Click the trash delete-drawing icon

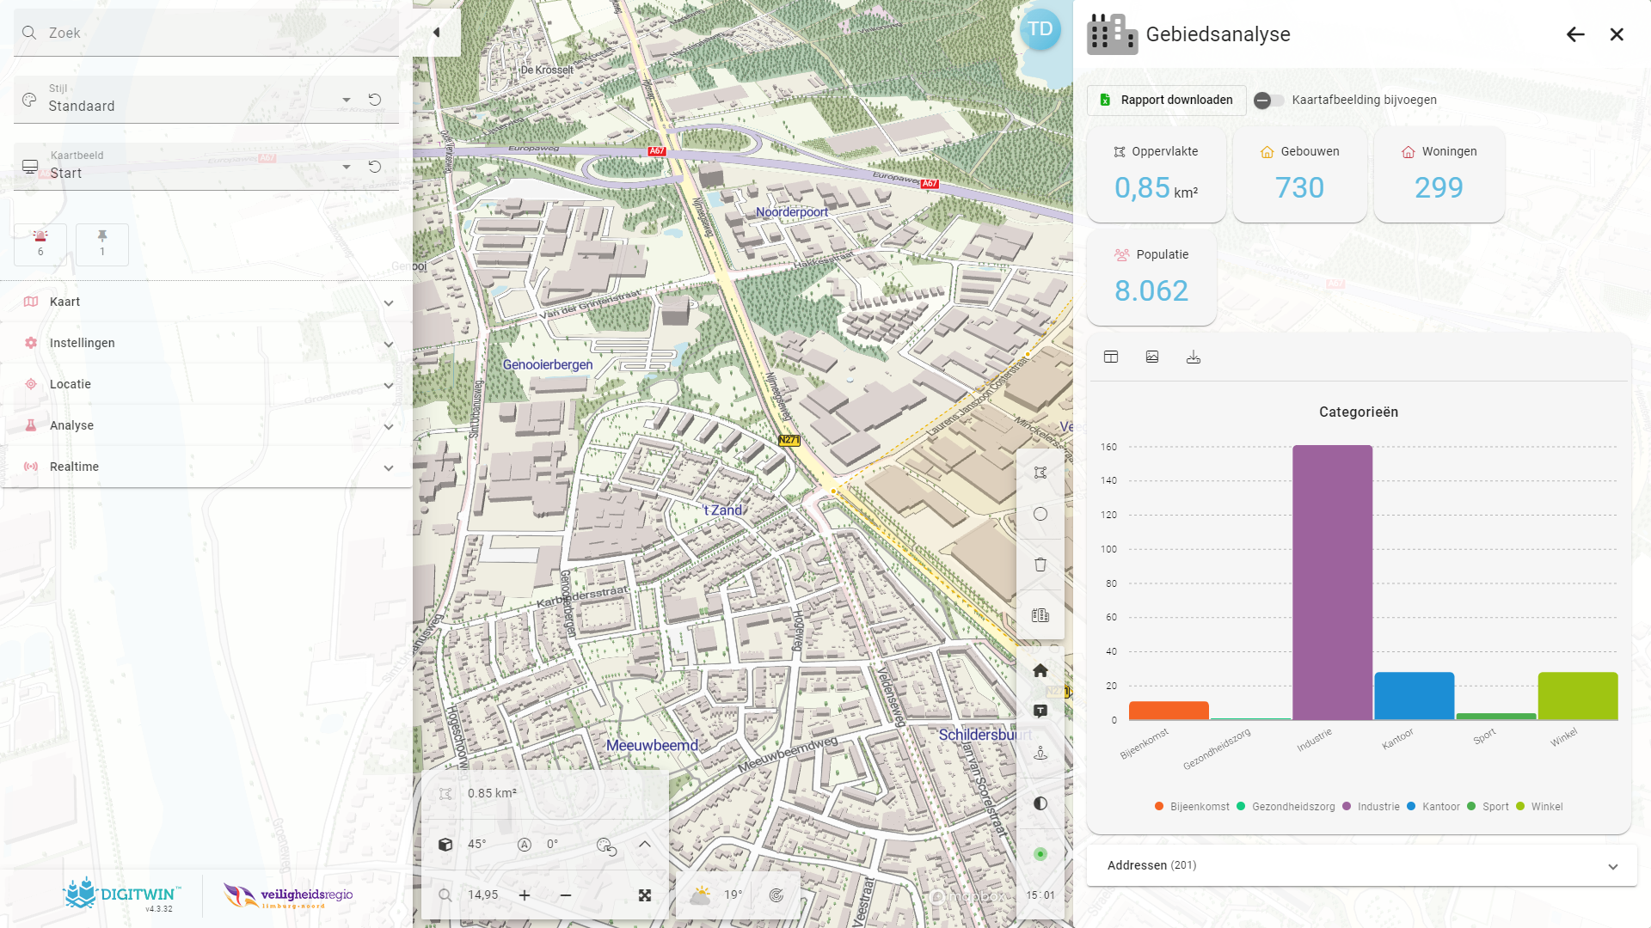tap(1040, 565)
